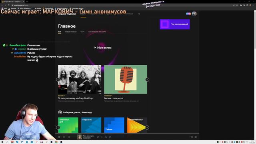Switch to the ЧАРТ sub-tab
Screen dimensions: 256x144
click(x=82, y=32)
